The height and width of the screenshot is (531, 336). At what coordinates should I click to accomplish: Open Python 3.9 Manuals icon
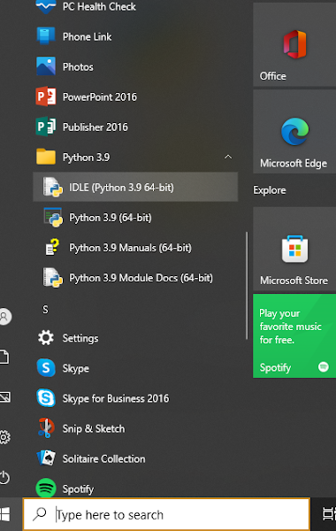(x=52, y=247)
